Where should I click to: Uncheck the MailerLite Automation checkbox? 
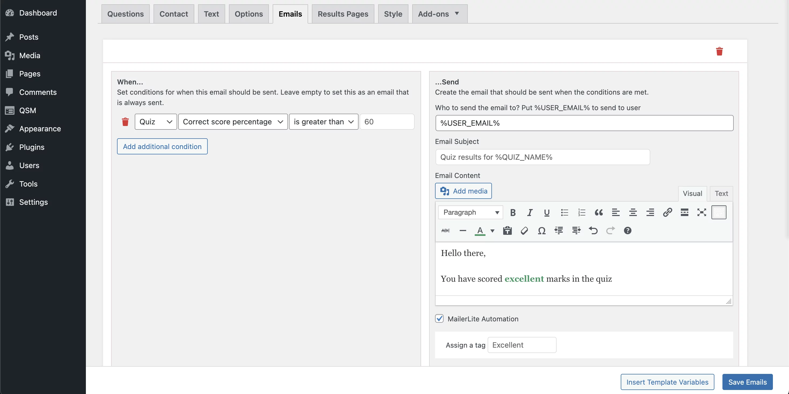(439, 319)
